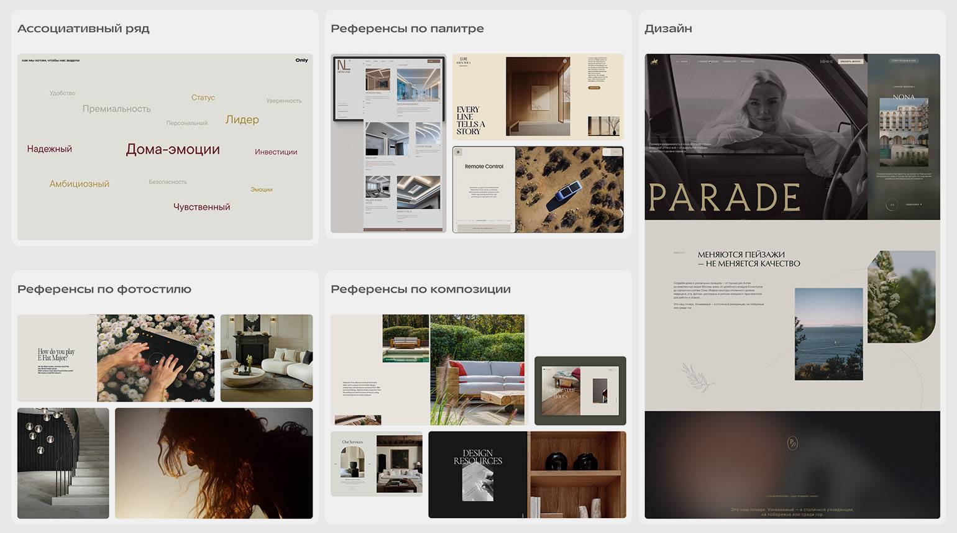The width and height of the screenshot is (957, 533).
Task: Click the NL Newline logo
Action: 344,66
